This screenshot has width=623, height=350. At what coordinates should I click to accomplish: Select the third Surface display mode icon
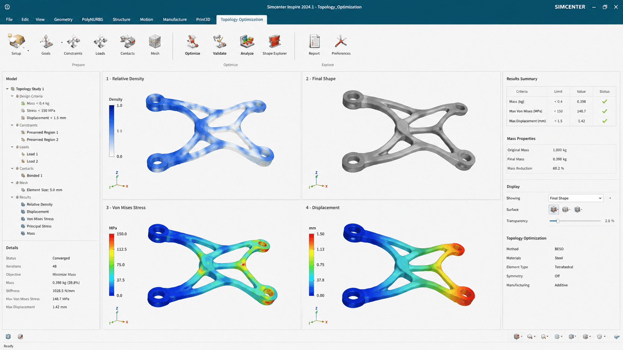(578, 209)
